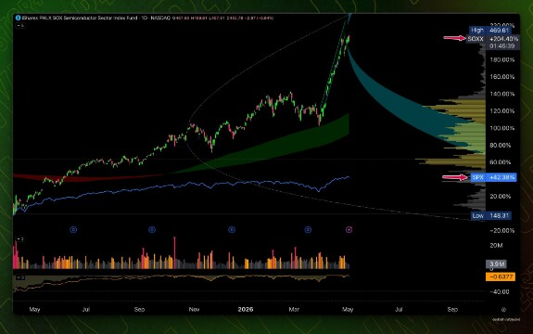Collapse the bottom oscillator pane legend
533x334 pixels.
tap(20, 277)
